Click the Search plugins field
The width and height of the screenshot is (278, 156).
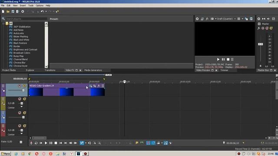coord(26,19)
